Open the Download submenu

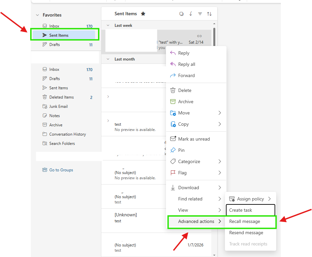pyautogui.click(x=196, y=188)
